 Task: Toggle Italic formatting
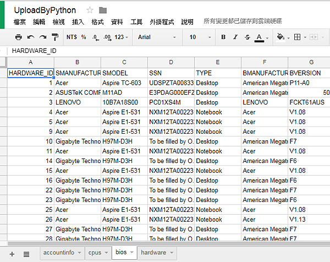[235, 37]
